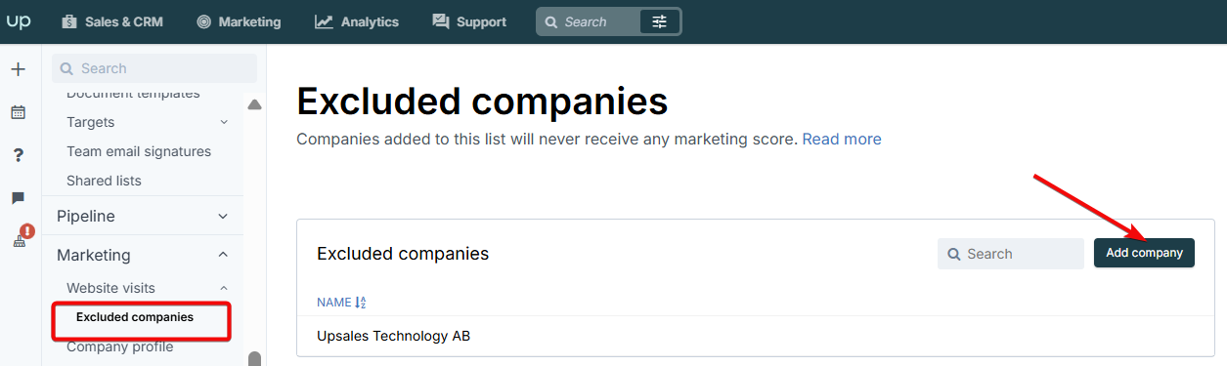The width and height of the screenshot is (1227, 366).
Task: Click the notification icon with red alert badge
Action: 22,237
